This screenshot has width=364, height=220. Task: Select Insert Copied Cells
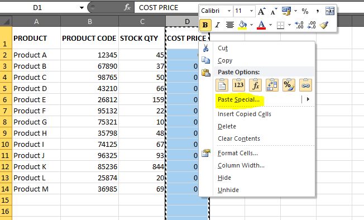(x=257, y=114)
